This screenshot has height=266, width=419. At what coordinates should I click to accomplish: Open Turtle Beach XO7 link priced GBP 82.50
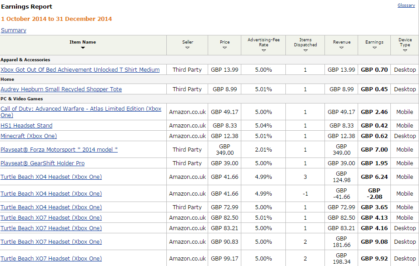pyautogui.click(x=51, y=217)
